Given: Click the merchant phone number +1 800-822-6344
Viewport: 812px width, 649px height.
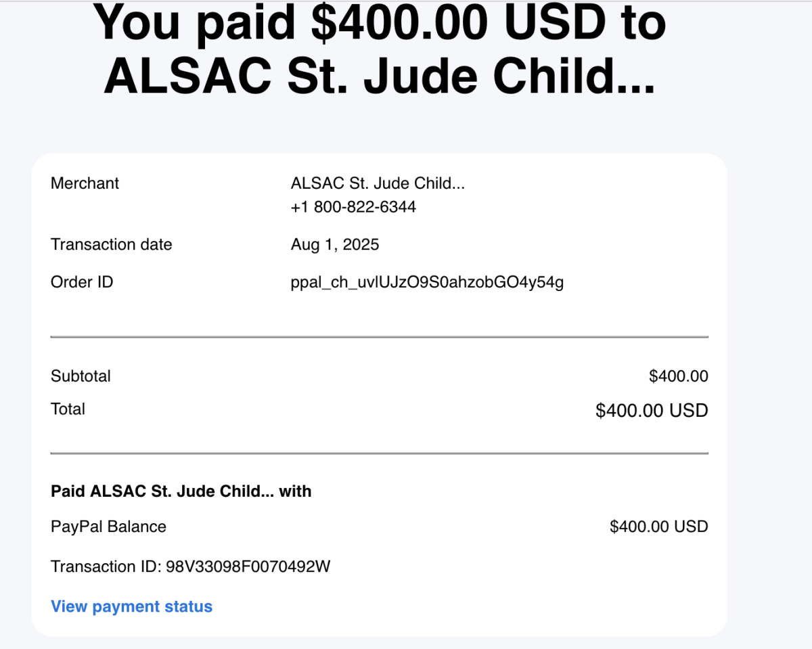Looking at the screenshot, I should click(353, 207).
